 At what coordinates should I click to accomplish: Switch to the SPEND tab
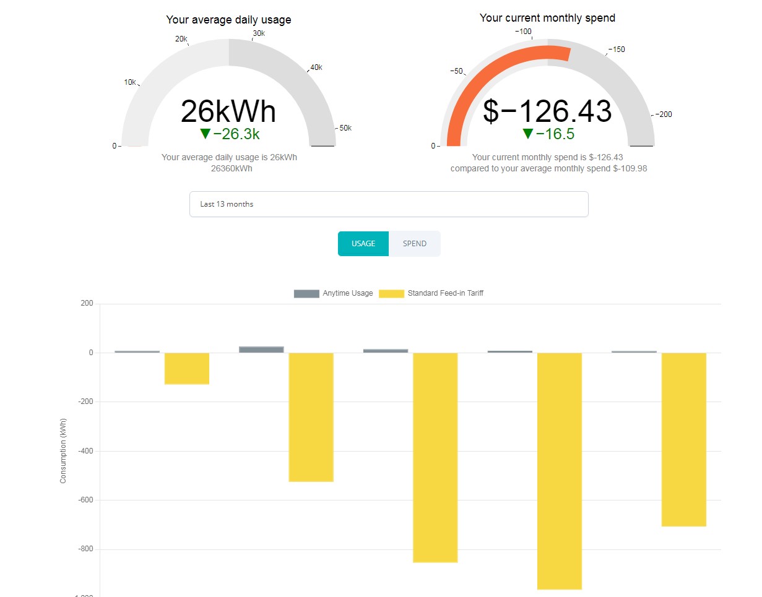pos(415,244)
